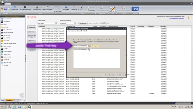The image size is (193, 109).
Task: Open the Berichterstellung report icon
Action: tap(37, 8)
